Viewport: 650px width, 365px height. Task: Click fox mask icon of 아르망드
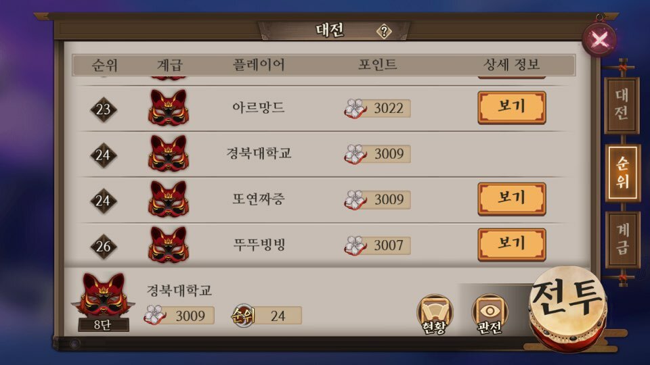[169, 107]
